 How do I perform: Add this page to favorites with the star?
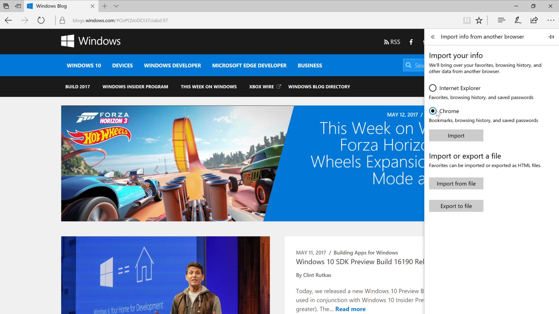[479, 20]
